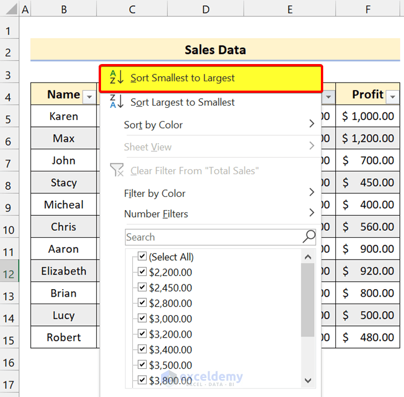The width and height of the screenshot is (404, 397).
Task: Open the Profit column filter dropdown
Action: (x=392, y=96)
